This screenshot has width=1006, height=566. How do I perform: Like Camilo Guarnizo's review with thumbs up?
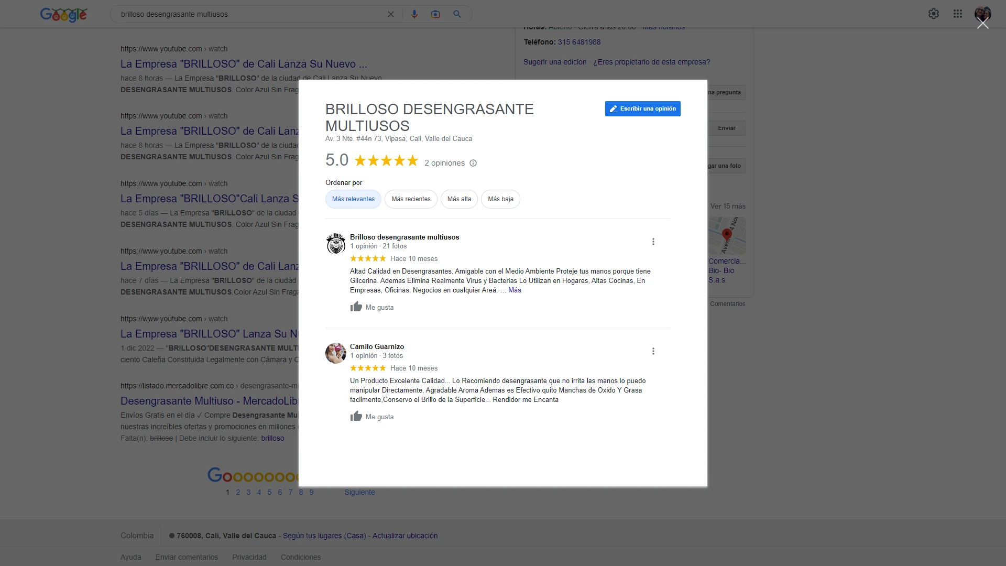click(356, 417)
